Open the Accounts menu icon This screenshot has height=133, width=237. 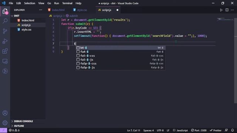[5, 113]
